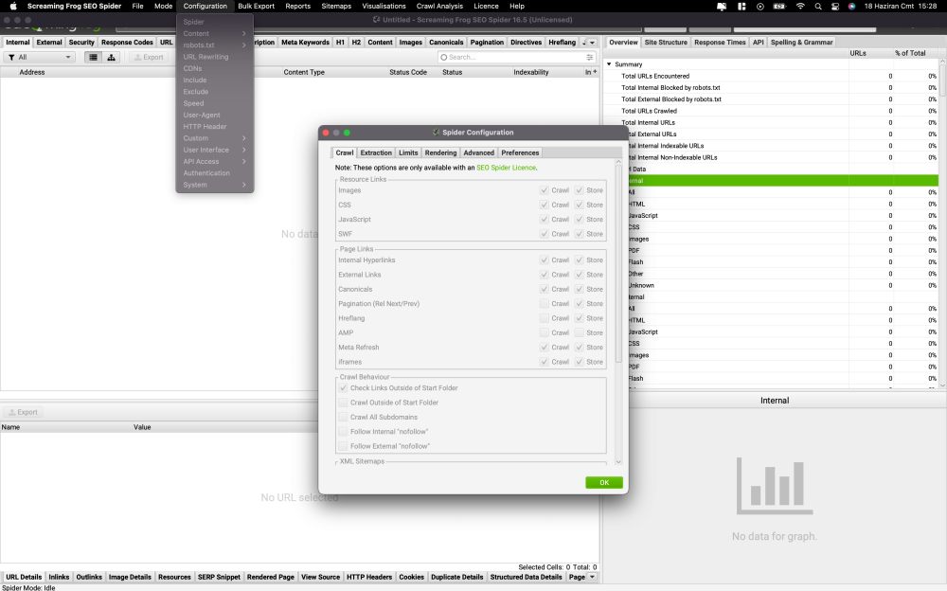Collapse the Summary tree section
This screenshot has height=591, width=947.
coord(609,64)
